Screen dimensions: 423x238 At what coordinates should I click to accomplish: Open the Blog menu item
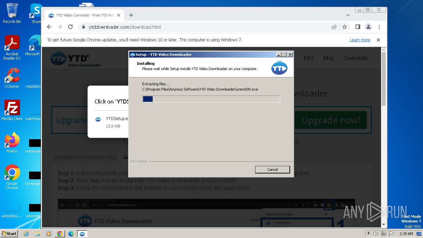coord(328,58)
